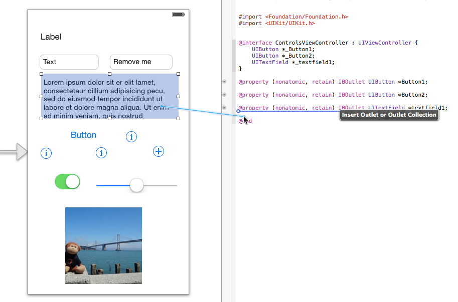Screen dimensions: 458x302
Task: Click the top-middle resize handle of text view
Action: tap(110, 74)
